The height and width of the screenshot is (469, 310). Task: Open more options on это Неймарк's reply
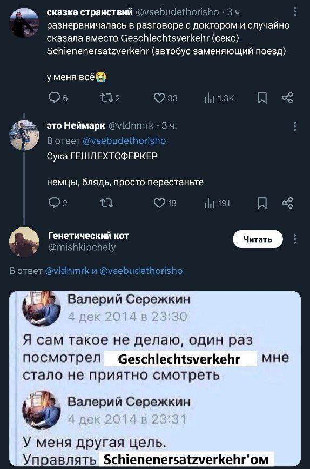pos(295,126)
